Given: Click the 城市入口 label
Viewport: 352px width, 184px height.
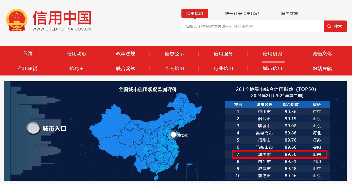Looking at the screenshot, I should [x=54, y=128].
